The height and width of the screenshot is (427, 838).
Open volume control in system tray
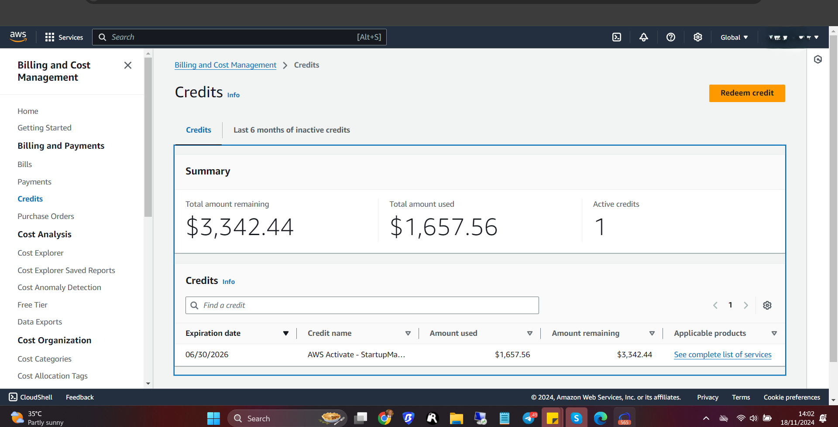[x=754, y=418]
